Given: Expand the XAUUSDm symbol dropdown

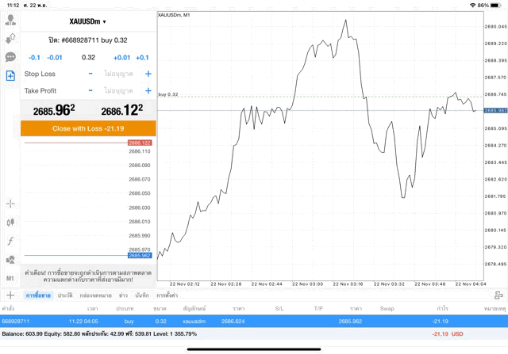Looking at the screenshot, I should (87, 21).
